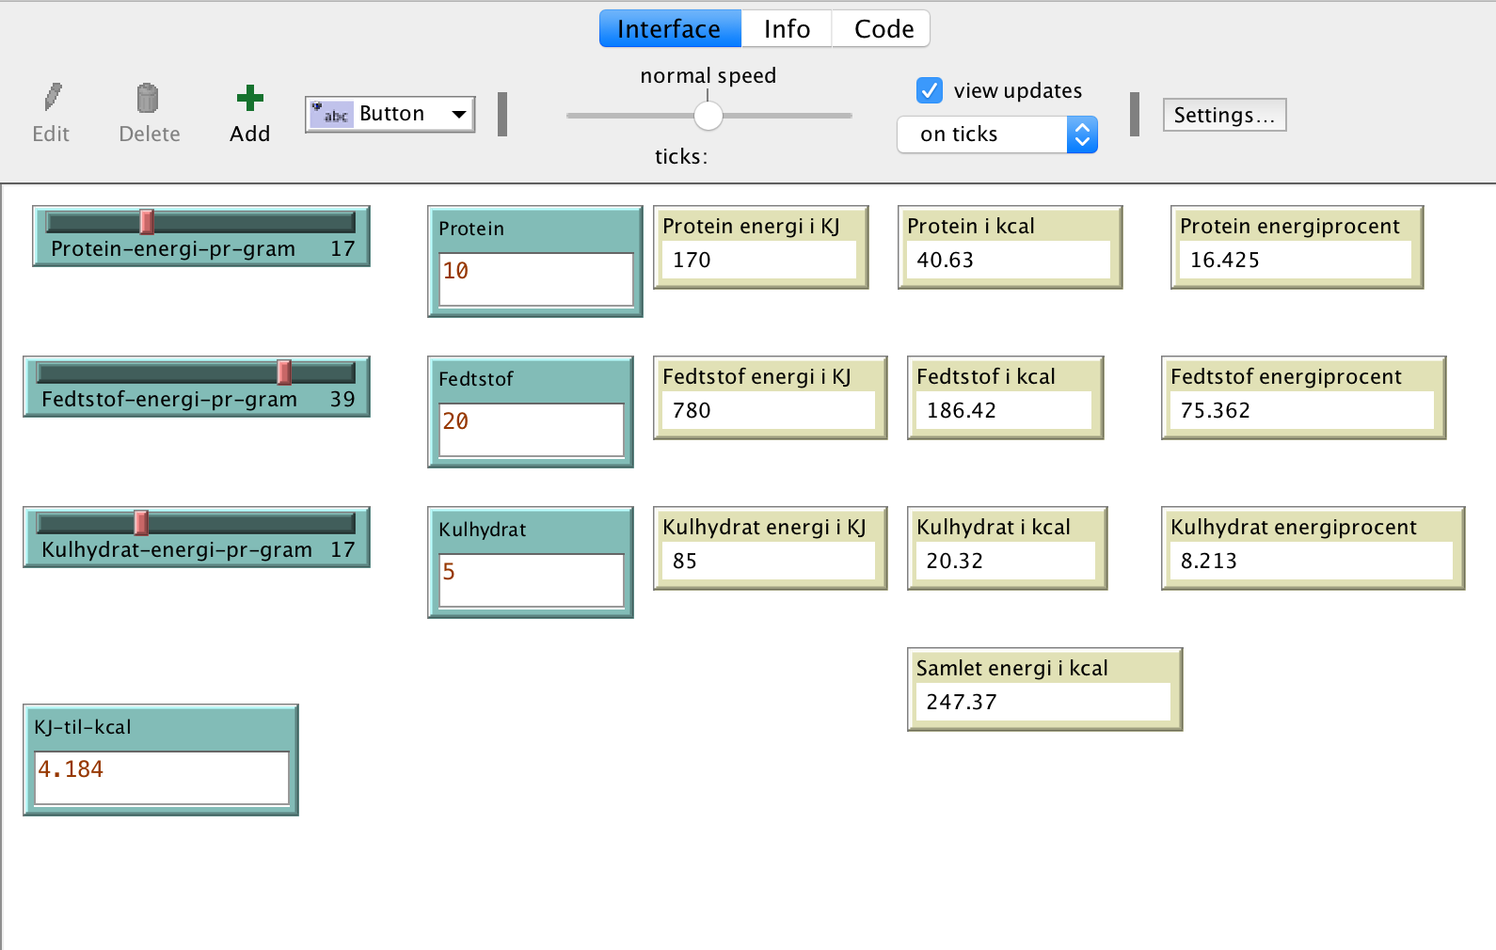Click the normal speed slider knob
1496x950 pixels.
708,116
